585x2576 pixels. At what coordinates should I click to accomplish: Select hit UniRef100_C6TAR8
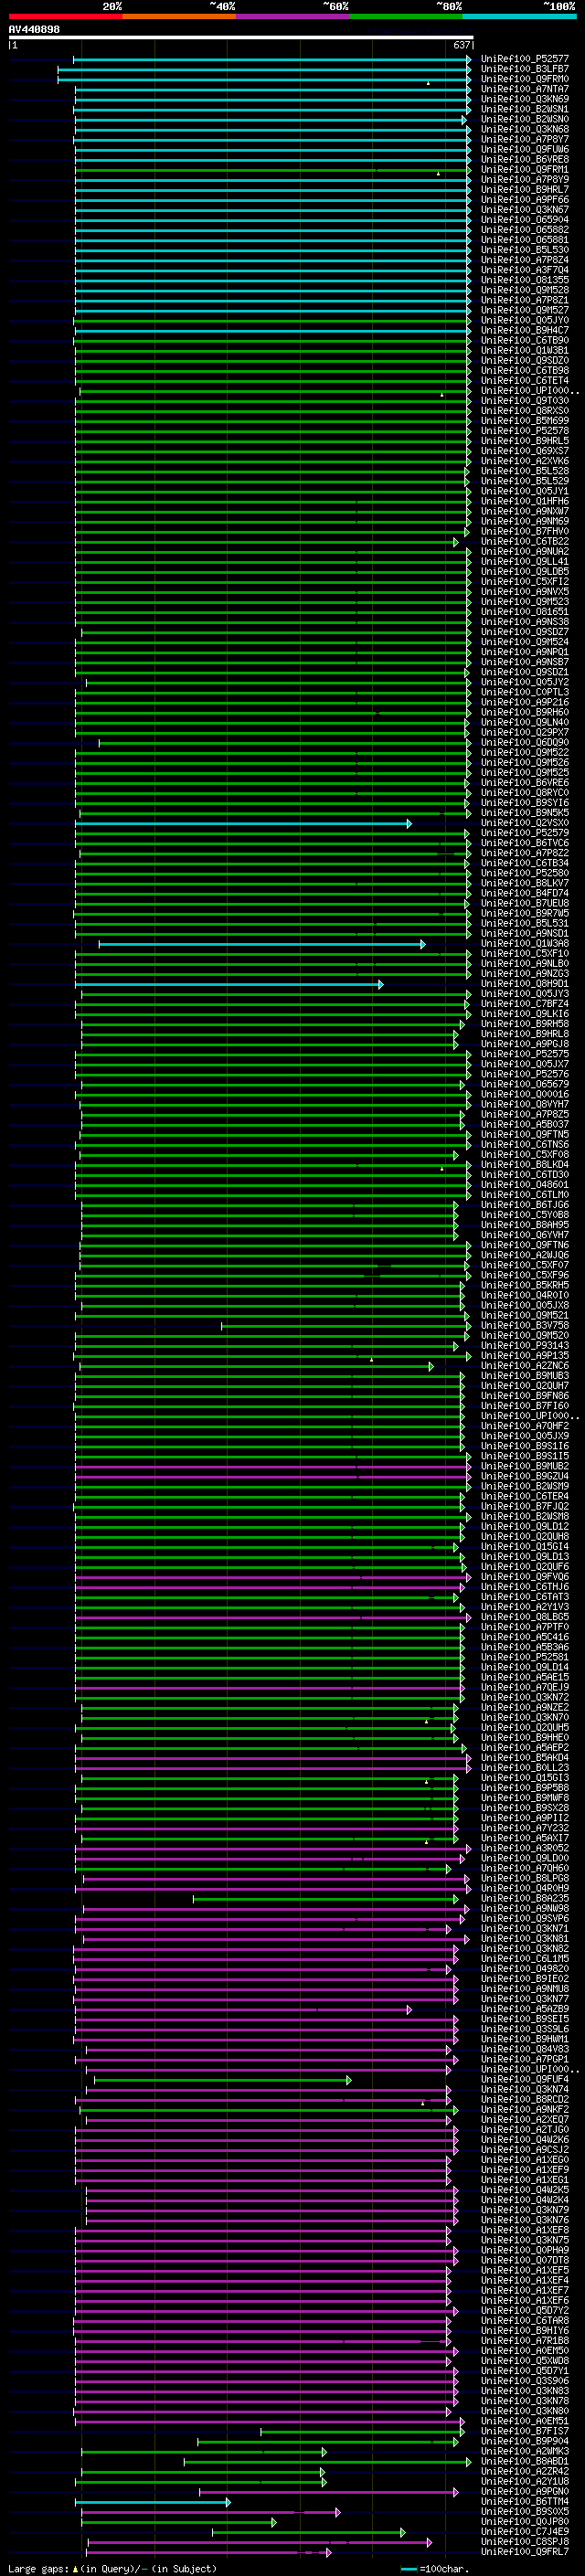[x=525, y=2321]
